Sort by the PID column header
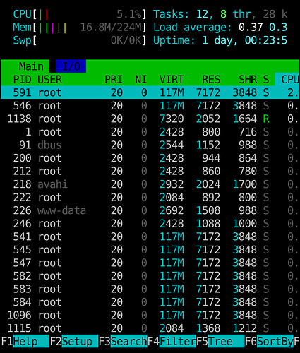This screenshot has width=300, height=353. click(22, 80)
